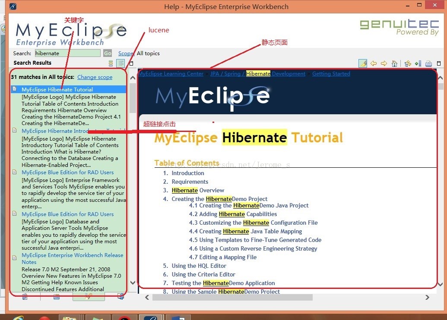The height and width of the screenshot is (320, 447).
Task: Open 4.7 Editing a Mapping File
Action: click(223, 257)
